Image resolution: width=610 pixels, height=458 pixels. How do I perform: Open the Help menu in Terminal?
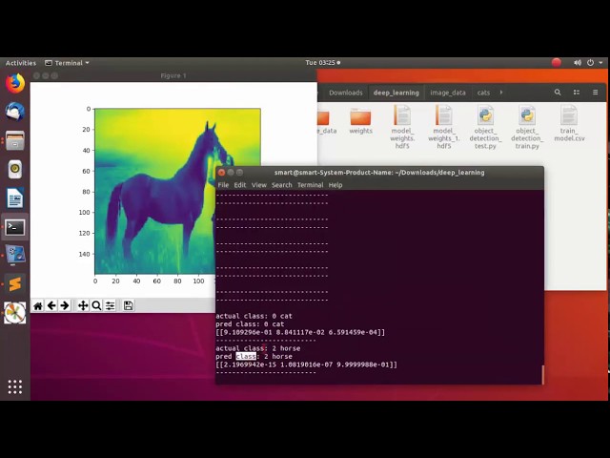pyautogui.click(x=335, y=185)
